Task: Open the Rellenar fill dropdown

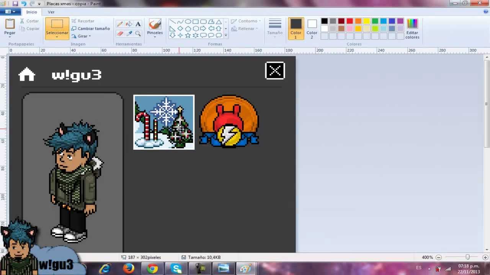Action: [x=245, y=29]
